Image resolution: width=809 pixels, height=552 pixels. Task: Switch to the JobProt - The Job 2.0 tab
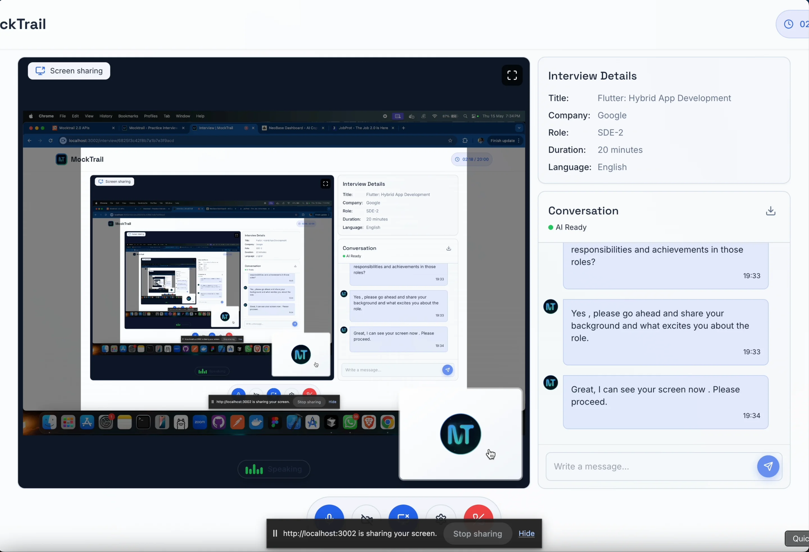tap(363, 128)
